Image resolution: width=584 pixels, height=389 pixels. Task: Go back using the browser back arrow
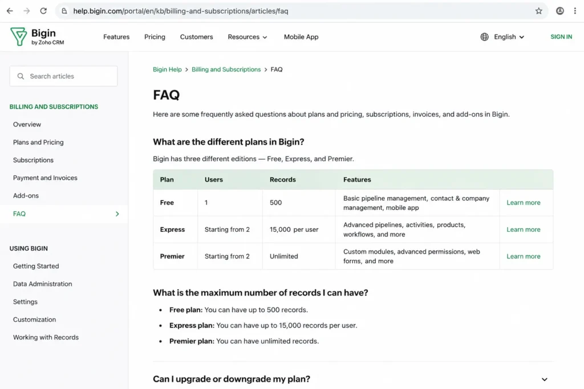pos(10,11)
